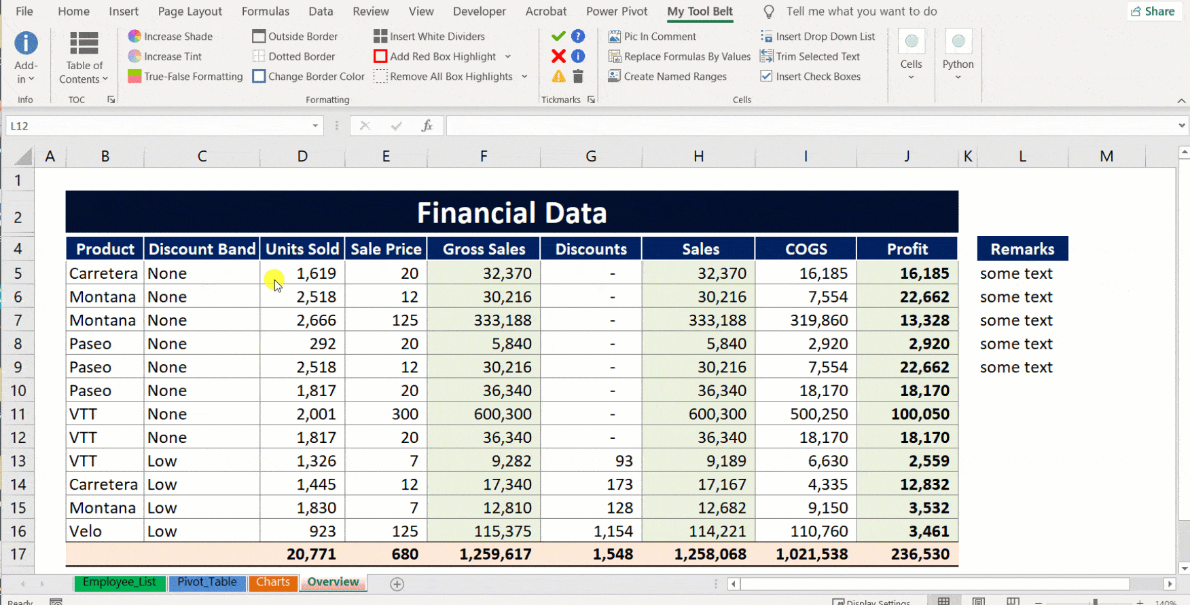Click the green check tickmark icon
The image size is (1190, 605).
tap(558, 37)
